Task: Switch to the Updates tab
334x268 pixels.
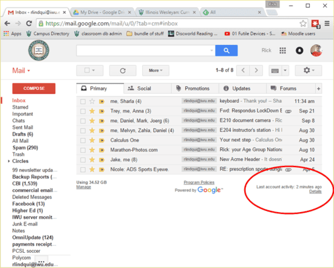Action: (x=242, y=89)
